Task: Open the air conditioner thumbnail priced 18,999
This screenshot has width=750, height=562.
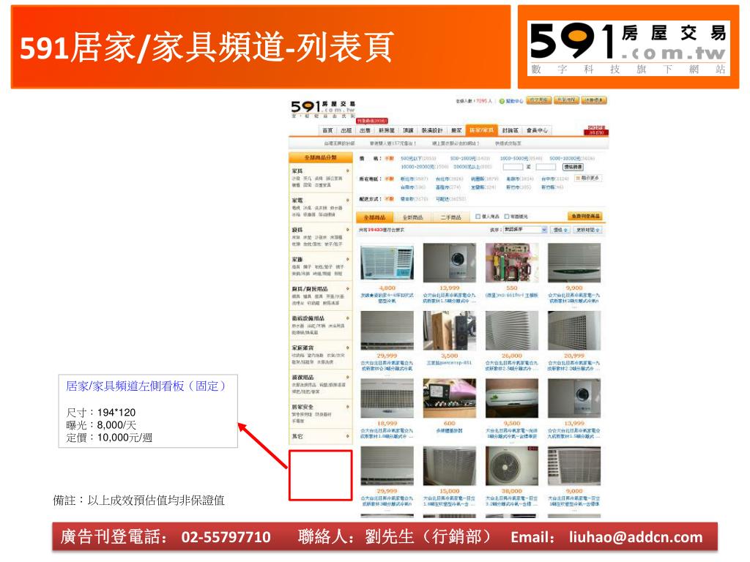Action: click(387, 399)
